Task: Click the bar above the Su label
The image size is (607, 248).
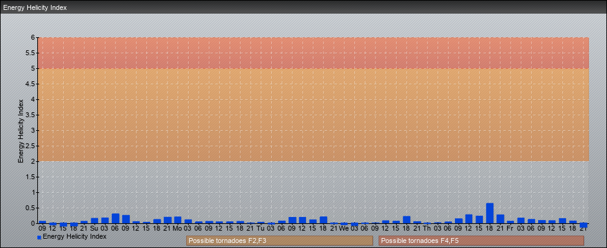Action: (94, 221)
